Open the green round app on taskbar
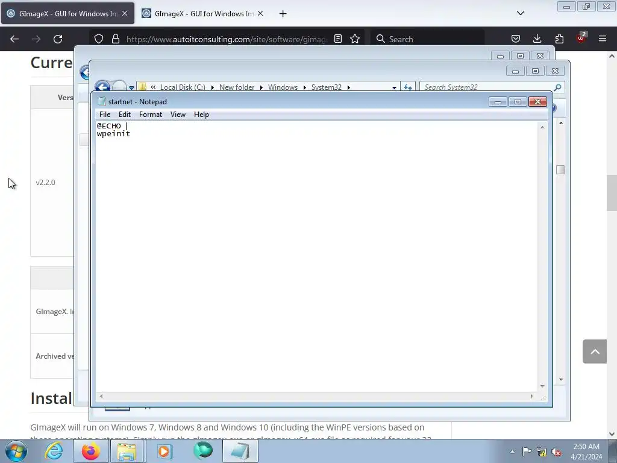Screen dimensions: 617x463 pos(202,451)
